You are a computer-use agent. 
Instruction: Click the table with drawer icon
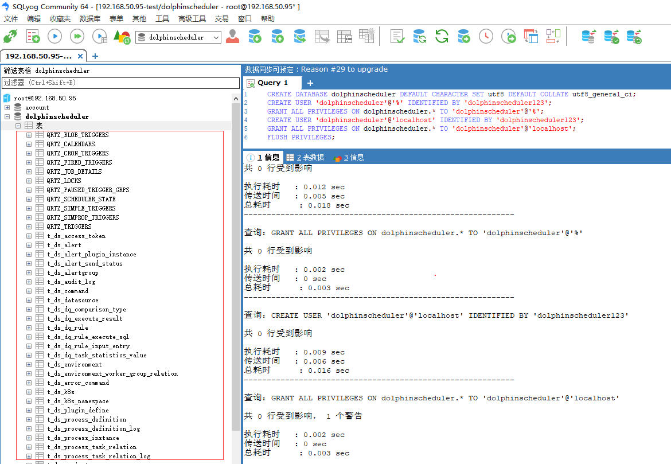pyautogui.click(x=345, y=36)
